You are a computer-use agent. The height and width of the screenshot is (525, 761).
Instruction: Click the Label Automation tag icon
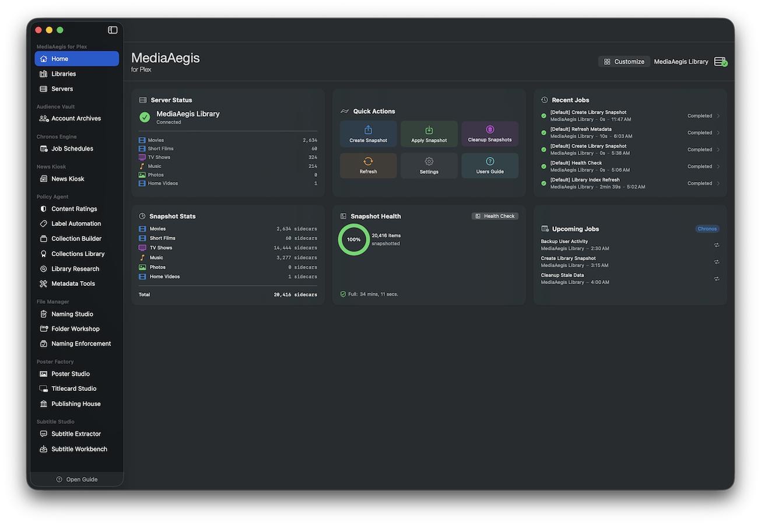coord(43,223)
